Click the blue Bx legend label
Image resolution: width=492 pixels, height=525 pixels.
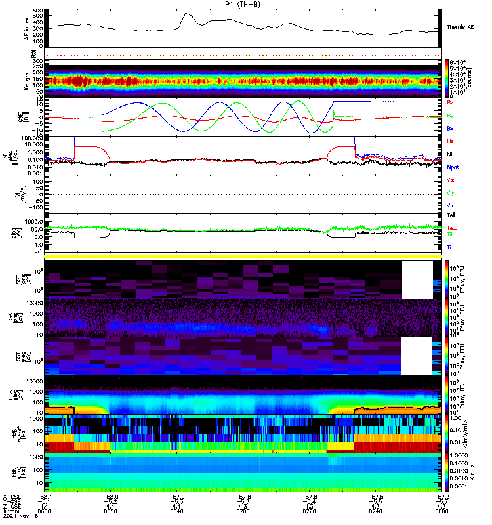450,128
